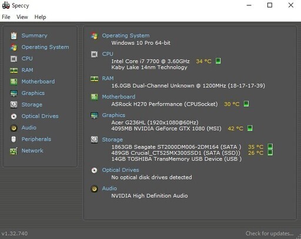Click the RAM icon in summary panel
301x239 pixels.
[94, 79]
